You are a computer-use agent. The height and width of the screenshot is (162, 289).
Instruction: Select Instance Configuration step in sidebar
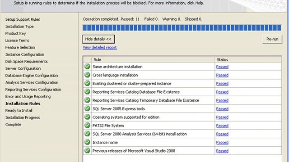(25, 54)
